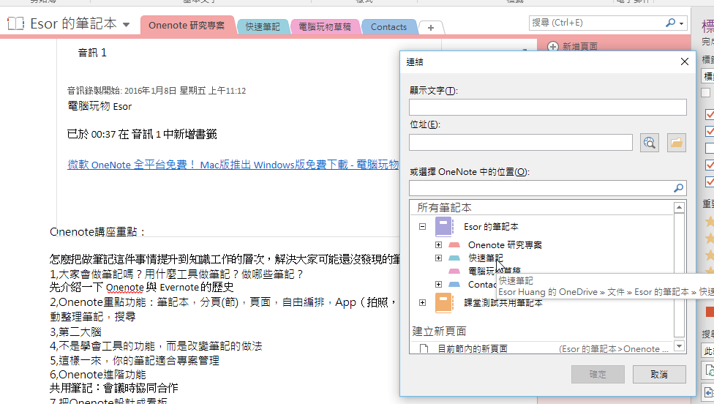
Task: Switch to the 快速筆記 section tab
Action: click(x=263, y=27)
